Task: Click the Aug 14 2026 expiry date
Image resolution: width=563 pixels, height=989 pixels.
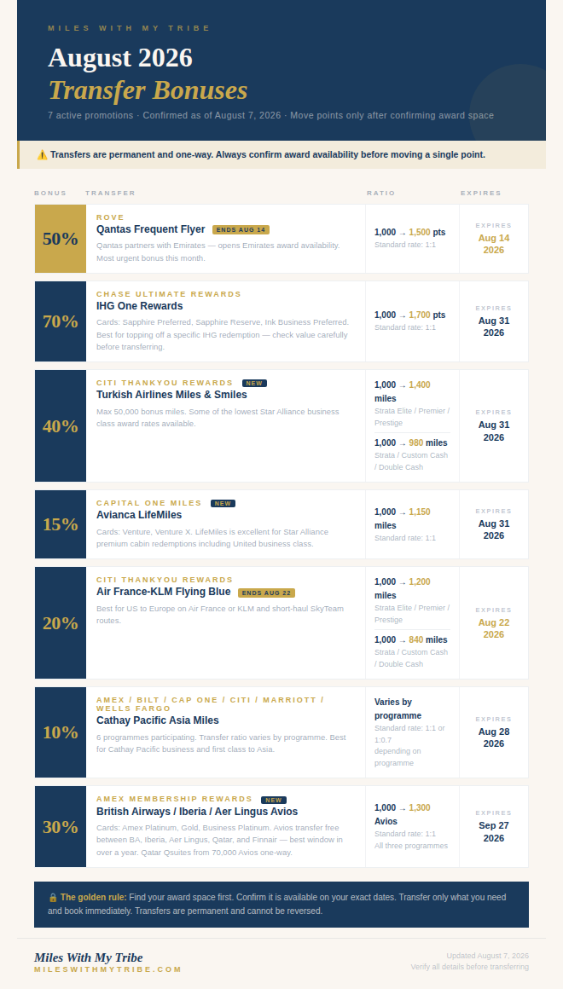Action: tap(494, 244)
